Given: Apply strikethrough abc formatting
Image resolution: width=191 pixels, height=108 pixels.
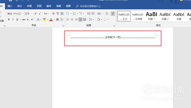Looking at the screenshot, I should (24, 20).
